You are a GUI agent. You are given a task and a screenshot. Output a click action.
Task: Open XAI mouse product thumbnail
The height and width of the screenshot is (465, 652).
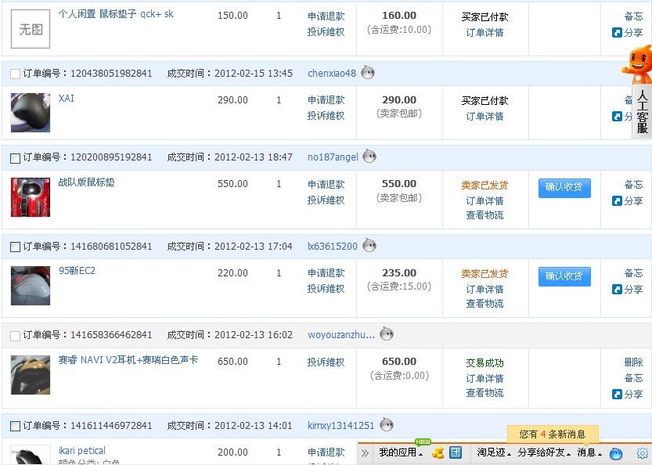coord(31,113)
